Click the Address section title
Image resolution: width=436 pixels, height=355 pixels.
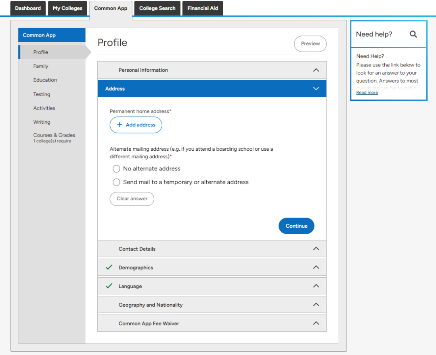pyautogui.click(x=115, y=89)
